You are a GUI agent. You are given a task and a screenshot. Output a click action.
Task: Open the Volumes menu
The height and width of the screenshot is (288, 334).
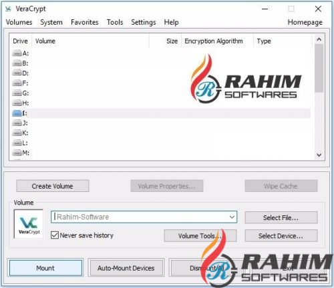point(19,22)
